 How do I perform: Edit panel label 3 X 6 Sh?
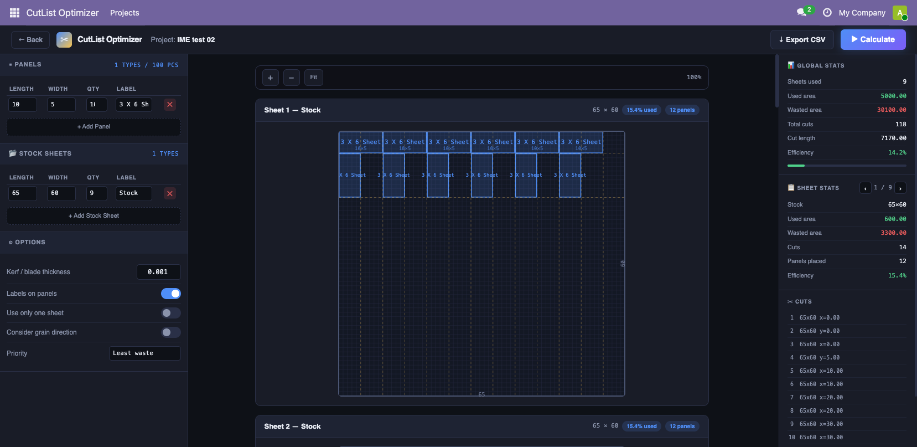134,105
